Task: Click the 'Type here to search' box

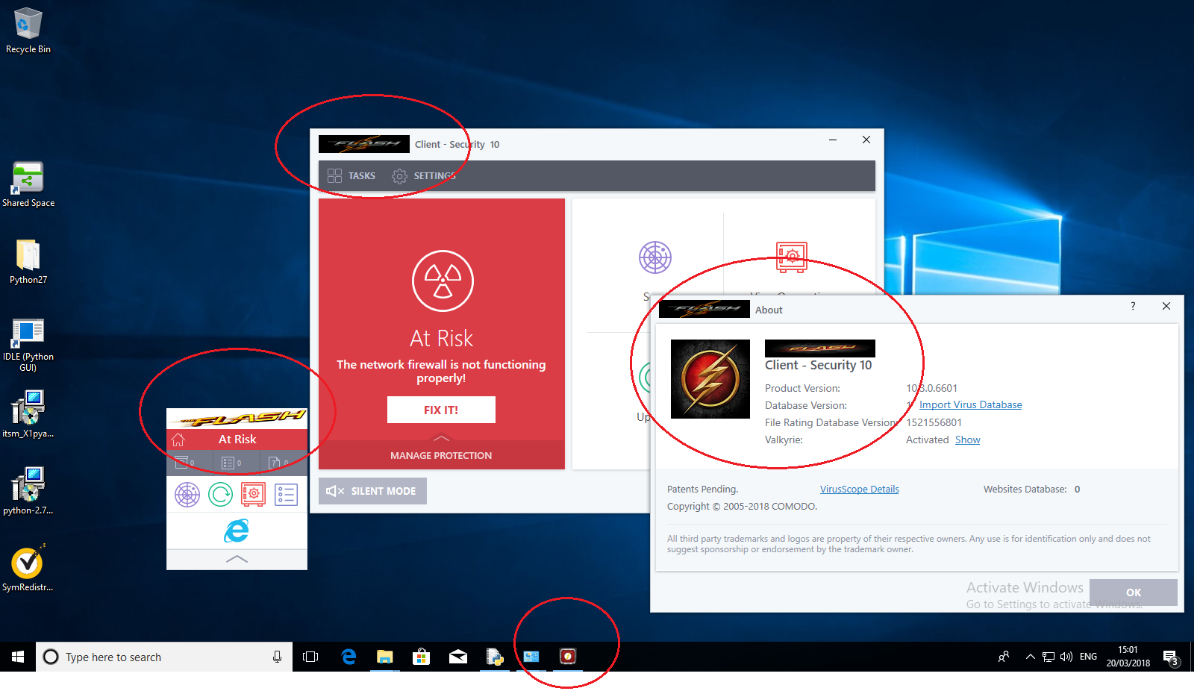Action: (164, 657)
